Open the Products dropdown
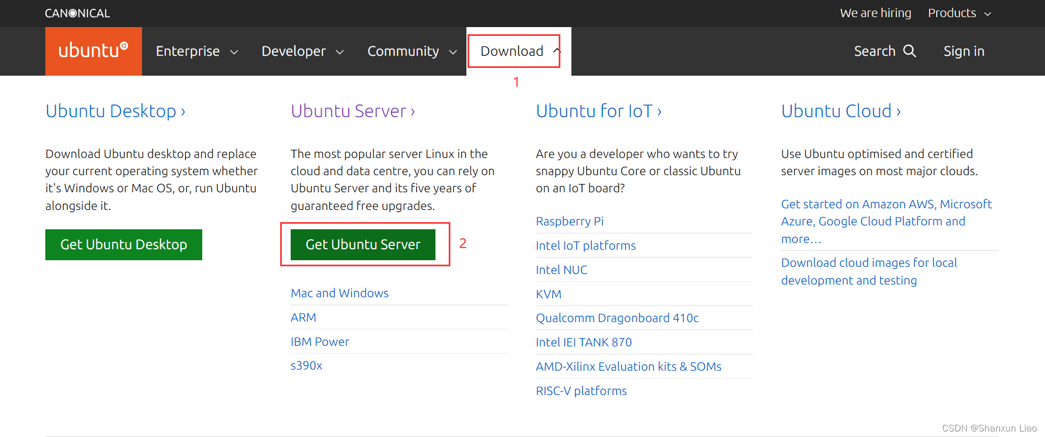1045x437 pixels. (959, 13)
